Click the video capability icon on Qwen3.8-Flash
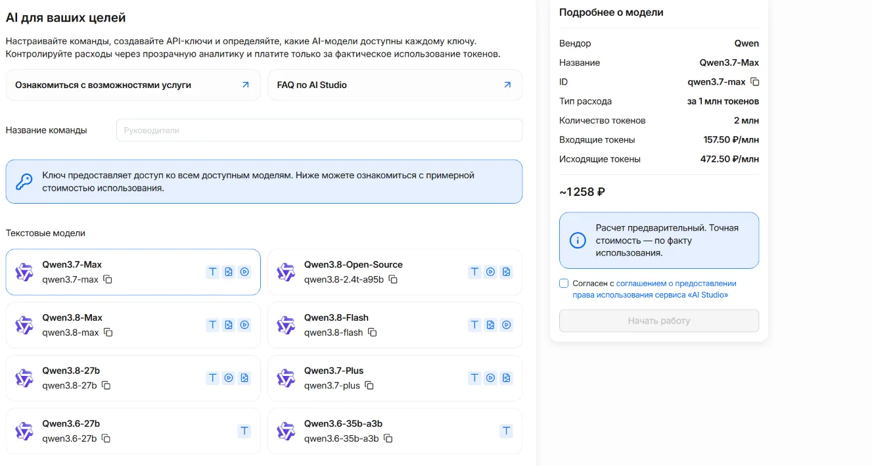Image resolution: width=872 pixels, height=466 pixels. pyautogui.click(x=506, y=325)
